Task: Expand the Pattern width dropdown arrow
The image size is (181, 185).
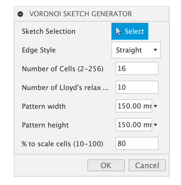Action: pyautogui.click(x=155, y=106)
